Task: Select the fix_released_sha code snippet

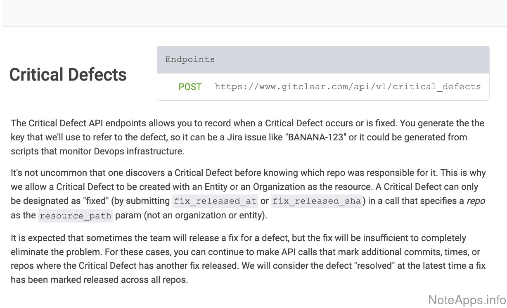Action: click(x=317, y=201)
